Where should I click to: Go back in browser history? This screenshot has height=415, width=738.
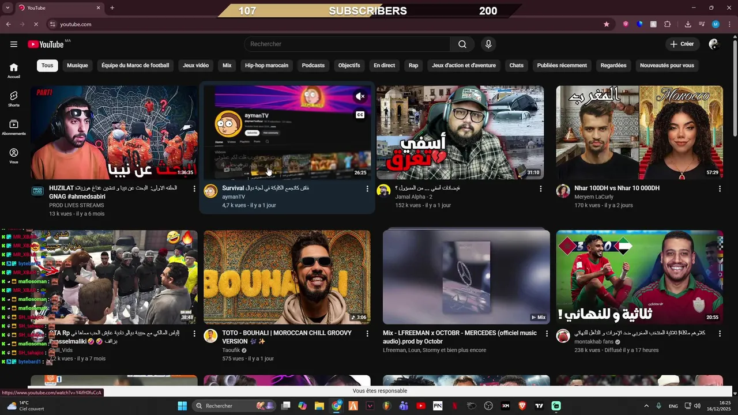pyautogui.click(x=8, y=24)
